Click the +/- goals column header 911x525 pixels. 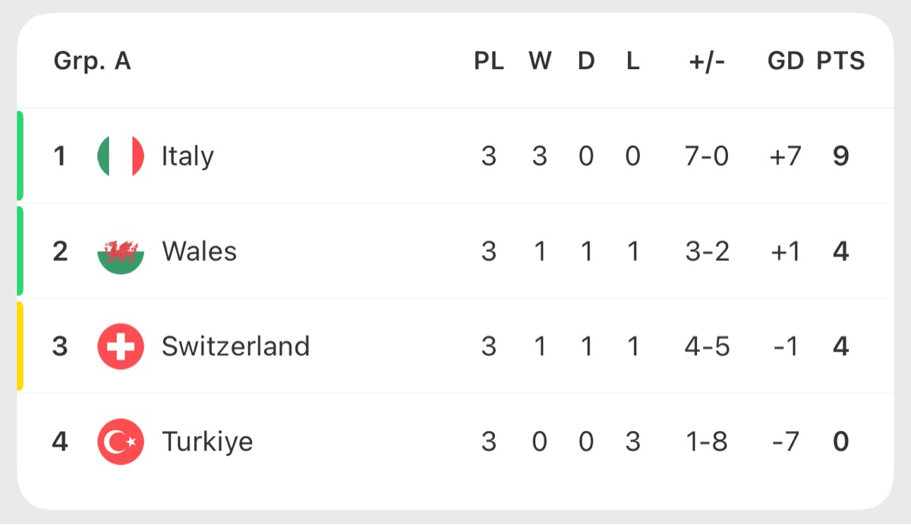coord(707,61)
